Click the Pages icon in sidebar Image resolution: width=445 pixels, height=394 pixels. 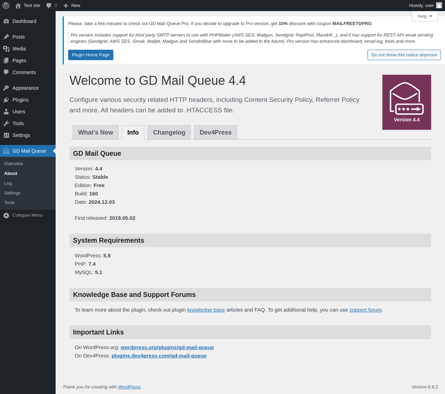(x=6, y=61)
